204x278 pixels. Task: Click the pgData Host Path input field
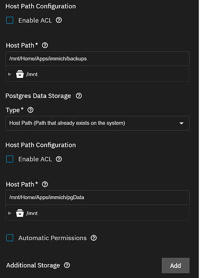coord(97,197)
